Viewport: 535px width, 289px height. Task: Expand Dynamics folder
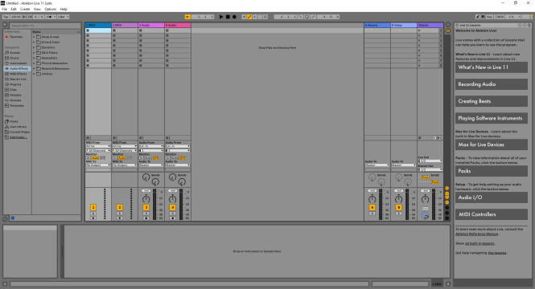(x=34, y=47)
